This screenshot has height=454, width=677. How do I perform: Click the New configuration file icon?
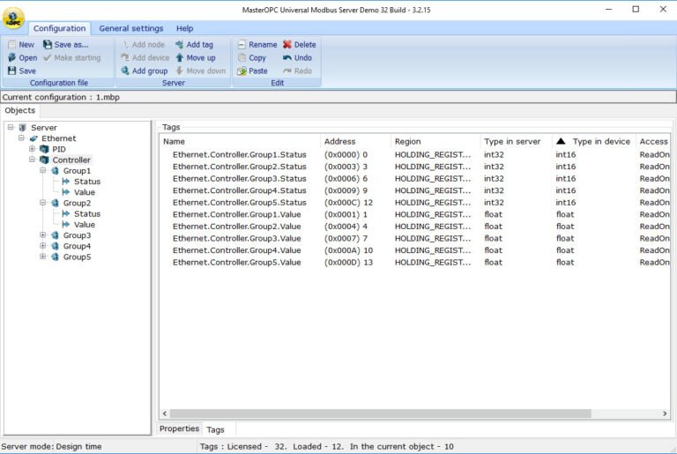[12, 44]
